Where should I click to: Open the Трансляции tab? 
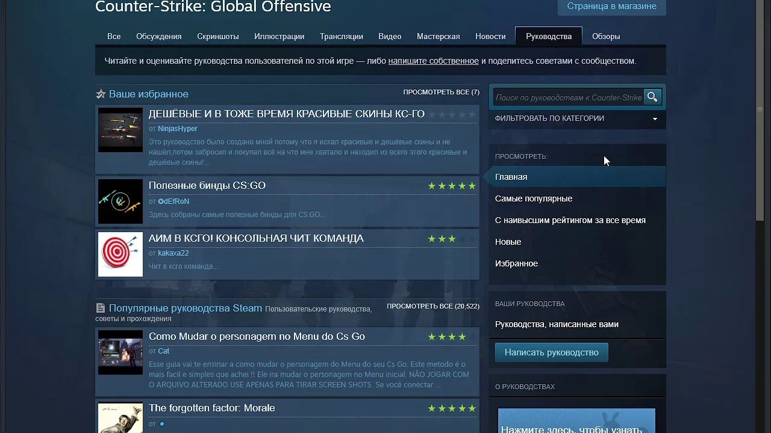tap(342, 36)
